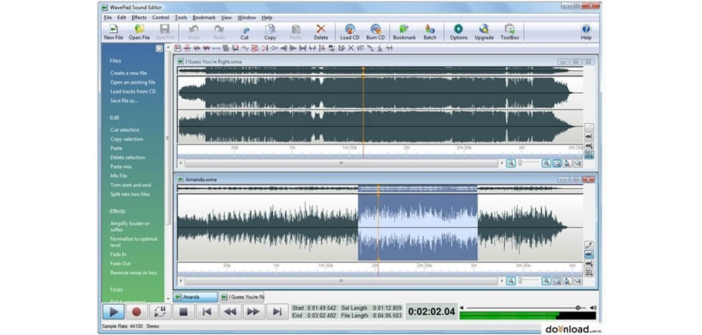The image size is (702, 335).
Task: Jump to start of the file
Action: pyautogui.click(x=207, y=311)
